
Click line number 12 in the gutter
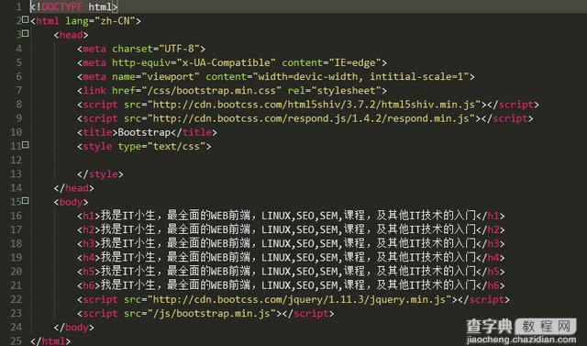point(17,161)
